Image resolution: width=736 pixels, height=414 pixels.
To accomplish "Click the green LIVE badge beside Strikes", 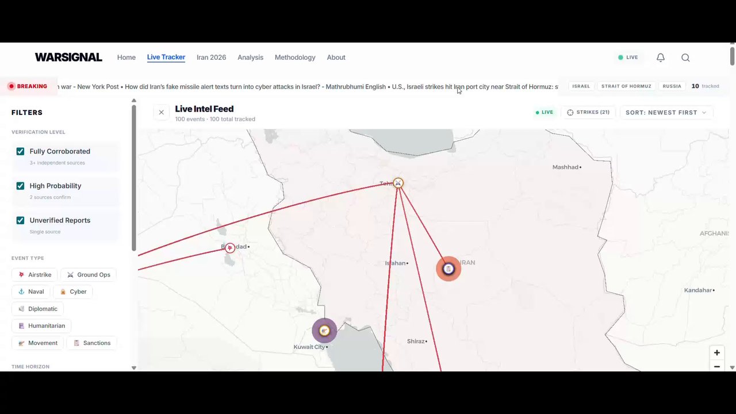I will coord(544,113).
